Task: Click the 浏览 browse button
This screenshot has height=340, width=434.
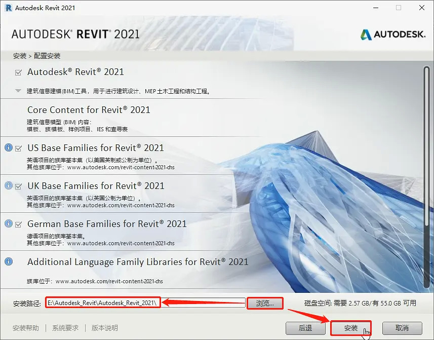Action: pyautogui.click(x=265, y=303)
